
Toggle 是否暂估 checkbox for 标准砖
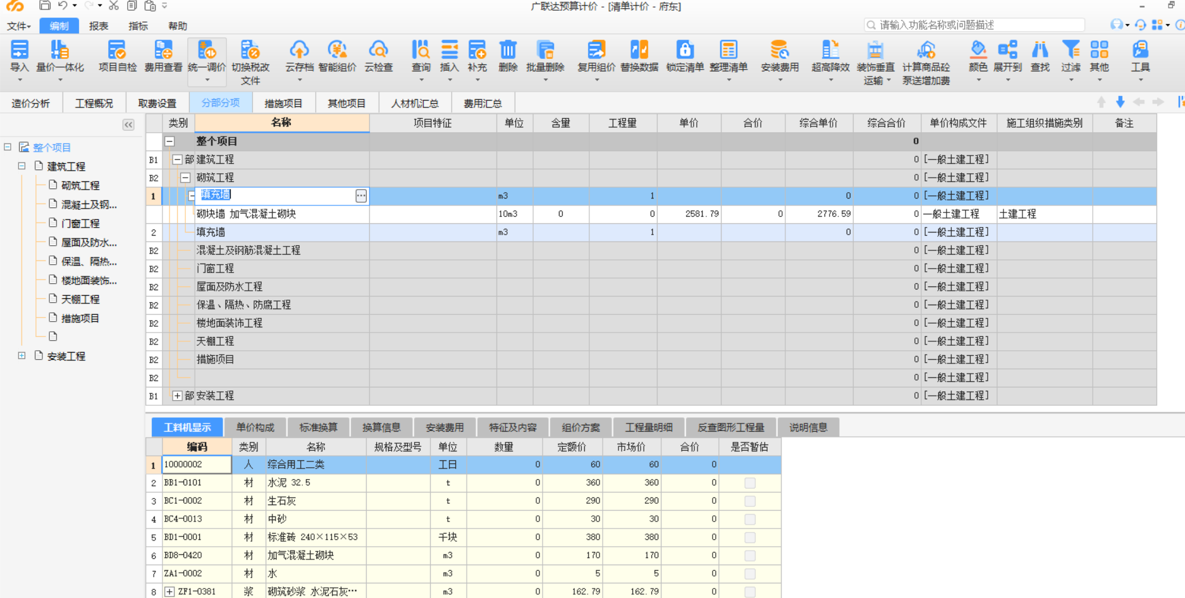tap(750, 537)
